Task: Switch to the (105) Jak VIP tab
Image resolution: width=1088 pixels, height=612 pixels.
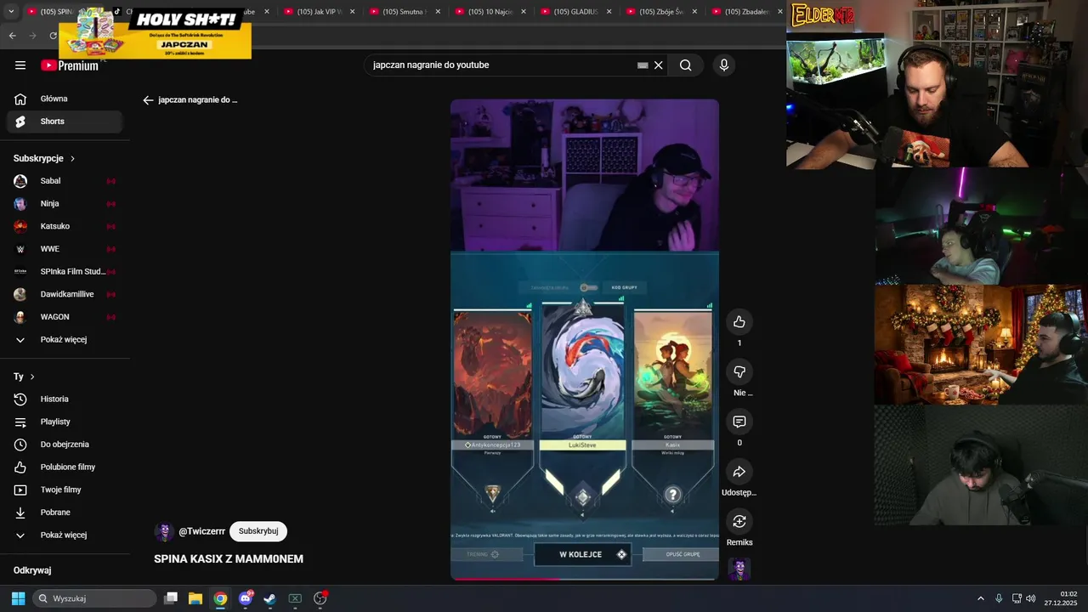Action: pyautogui.click(x=320, y=12)
